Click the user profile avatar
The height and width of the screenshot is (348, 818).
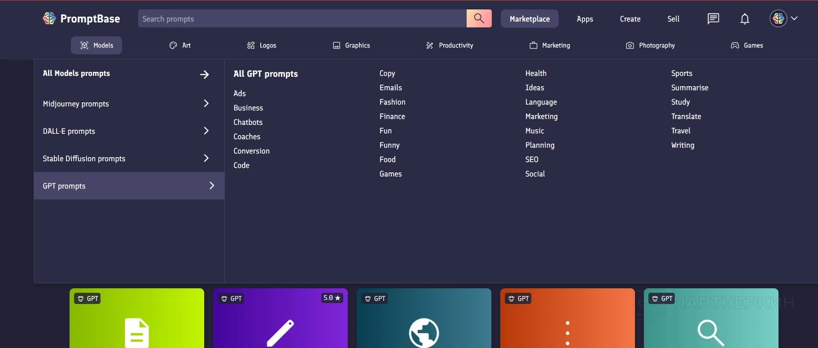pos(779,18)
